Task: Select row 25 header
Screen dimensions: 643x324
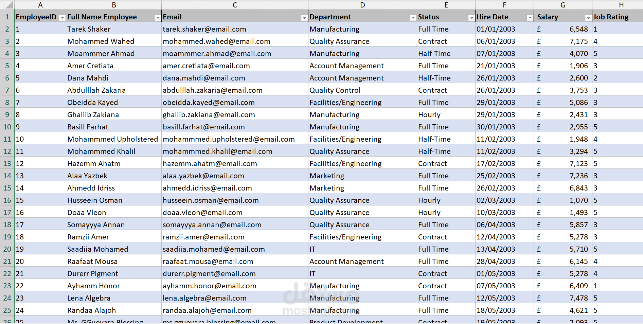Action: [x=7, y=310]
